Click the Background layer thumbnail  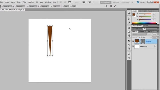[x=137, y=46]
